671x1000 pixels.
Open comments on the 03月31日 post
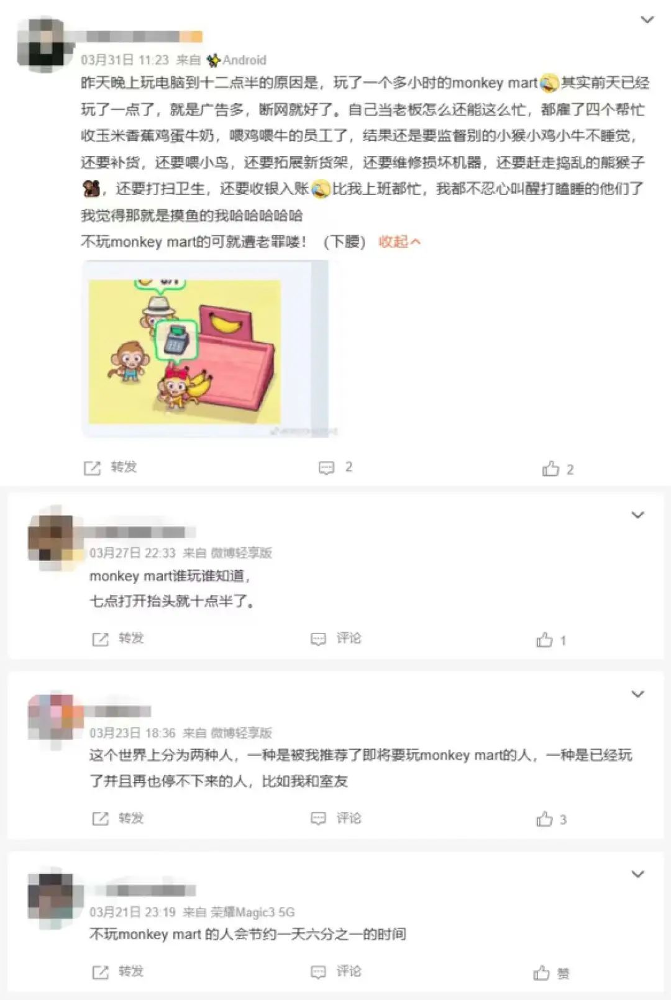coord(335,467)
